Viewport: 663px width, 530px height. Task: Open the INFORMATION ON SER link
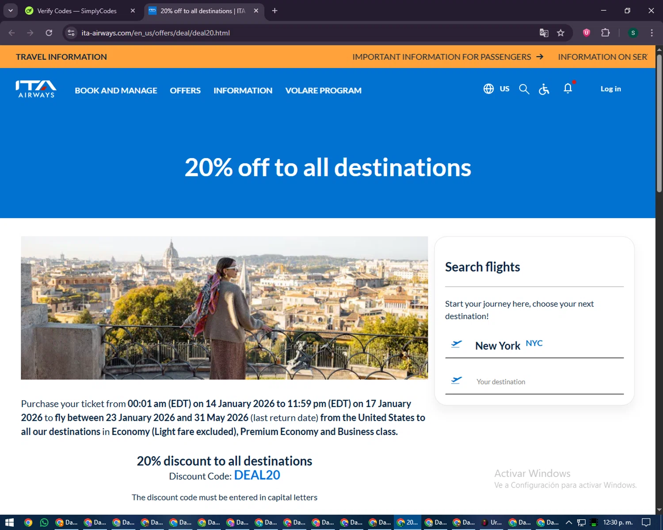tap(603, 57)
